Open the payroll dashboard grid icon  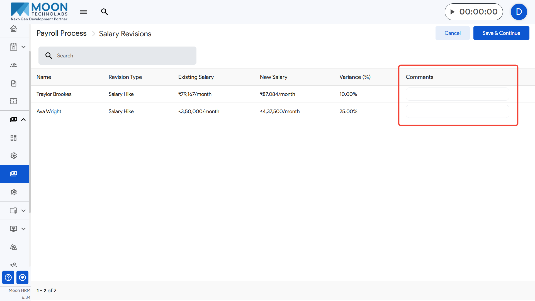pos(13,138)
